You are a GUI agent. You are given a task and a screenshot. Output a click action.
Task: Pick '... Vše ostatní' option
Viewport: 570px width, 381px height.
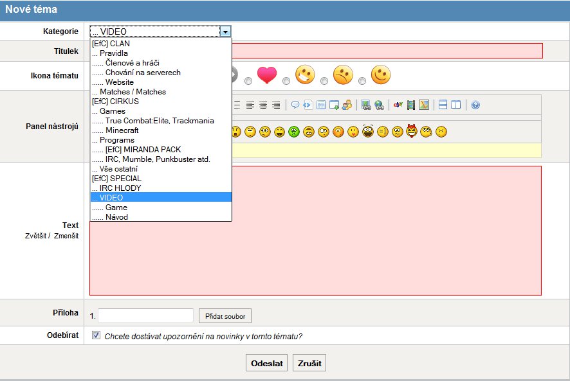tap(161, 169)
